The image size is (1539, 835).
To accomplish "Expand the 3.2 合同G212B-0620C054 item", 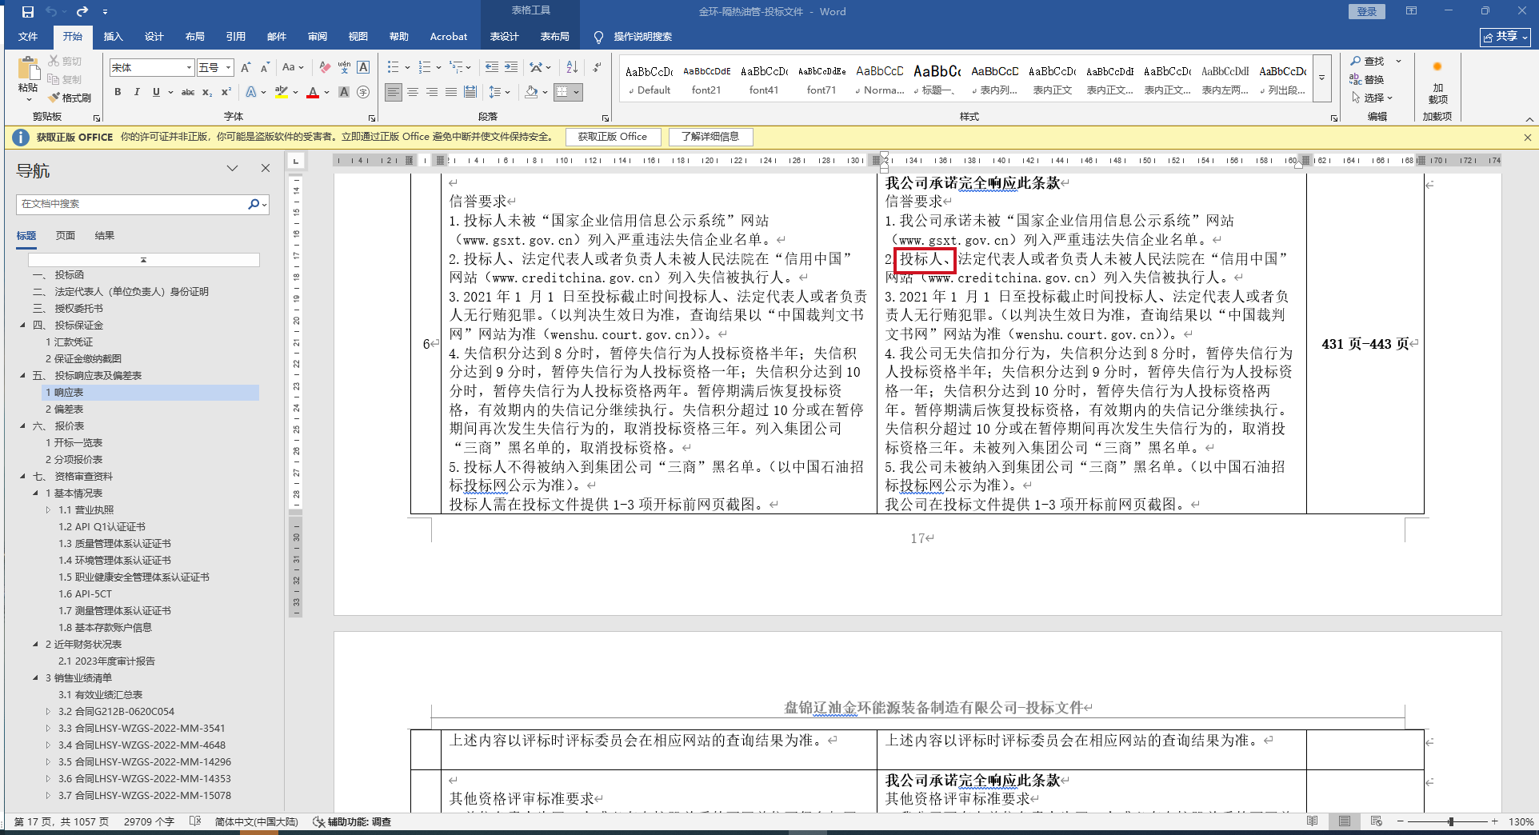I will click(x=48, y=712).
